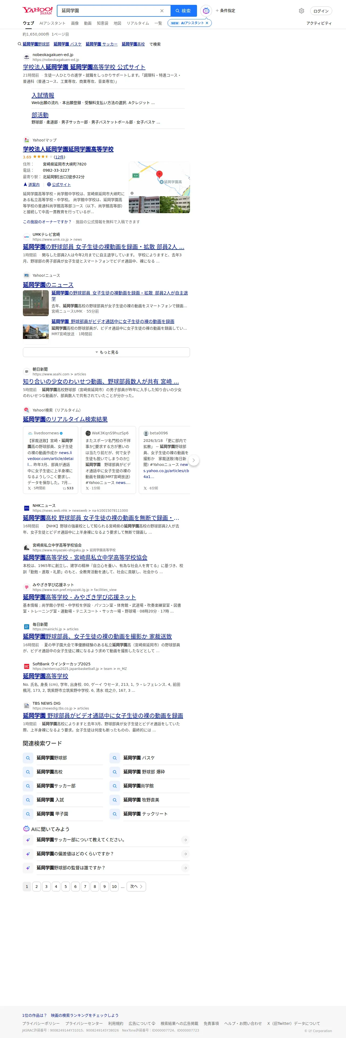The height and width of the screenshot is (1038, 346).
Task: Open the 条件指定 search conditions
Action: pos(225,11)
